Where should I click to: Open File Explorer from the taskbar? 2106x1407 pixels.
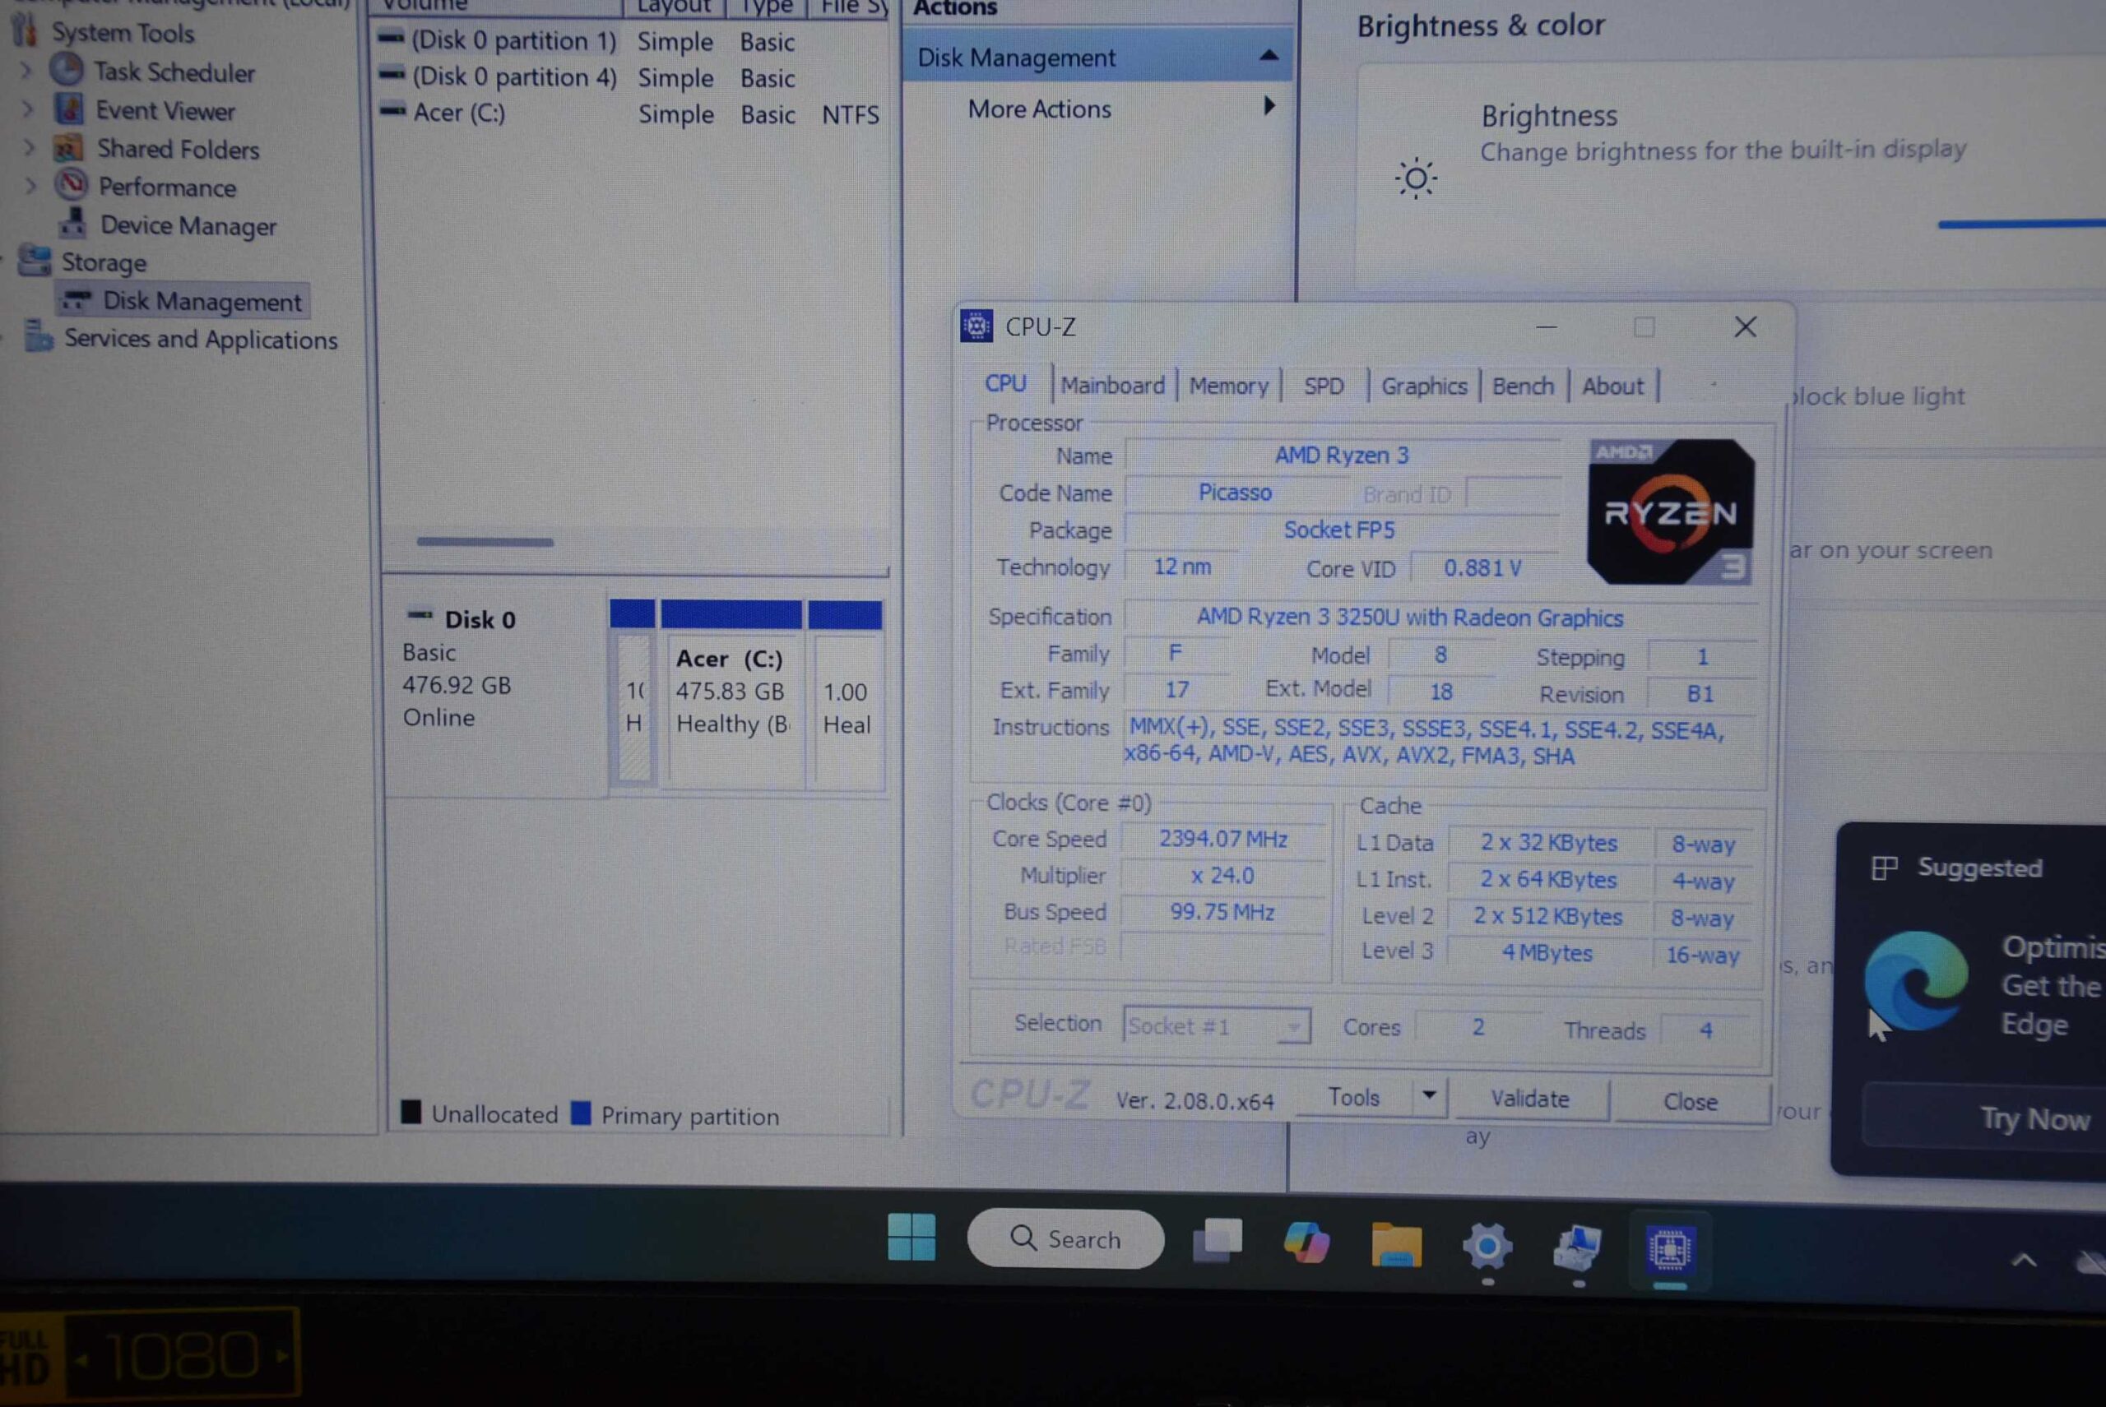(x=1396, y=1246)
